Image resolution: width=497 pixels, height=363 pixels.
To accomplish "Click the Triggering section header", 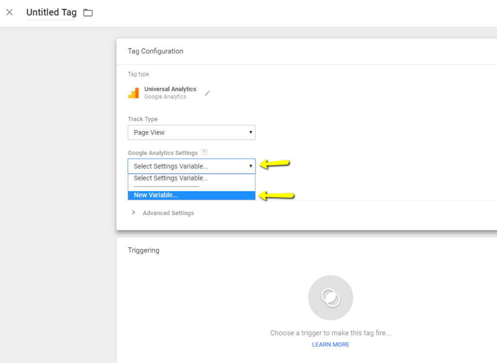I will point(145,250).
